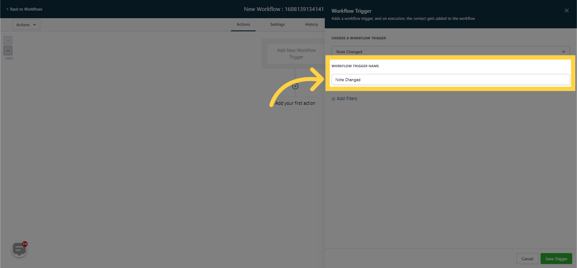The image size is (577, 268).
Task: Click the plus icon below the trigger node
Action: click(x=295, y=86)
